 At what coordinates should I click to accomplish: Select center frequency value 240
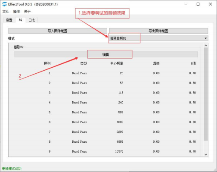[x=121, y=103]
